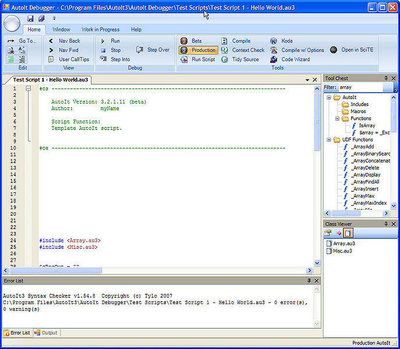
Task: Click first Class Viewer toolbar icon with folder
Action: click(328, 233)
